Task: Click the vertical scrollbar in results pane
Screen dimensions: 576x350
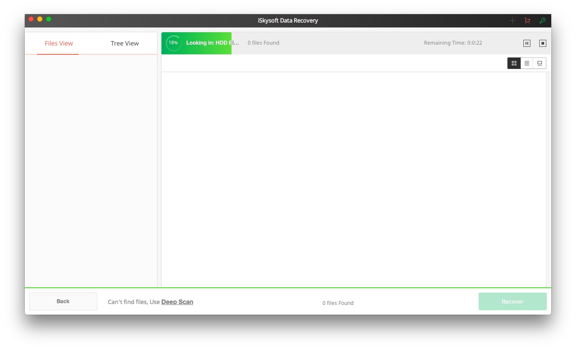Action: (x=548, y=177)
